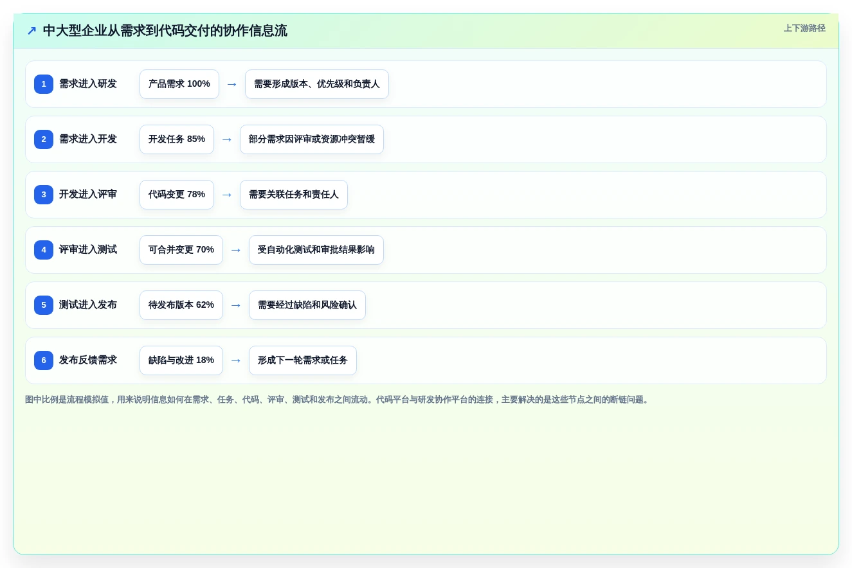The height and width of the screenshot is (568, 852).
Task: Click the arrow icon beside the title
Action: click(x=32, y=31)
